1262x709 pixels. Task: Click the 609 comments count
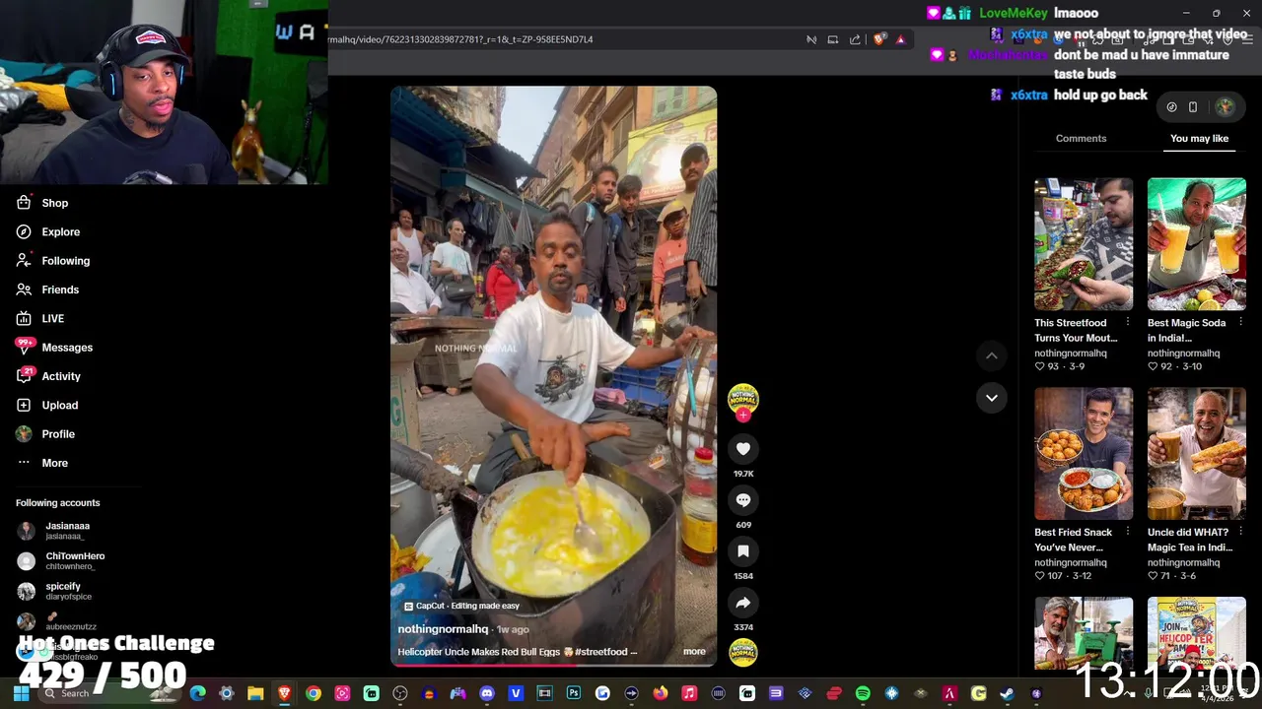click(743, 525)
